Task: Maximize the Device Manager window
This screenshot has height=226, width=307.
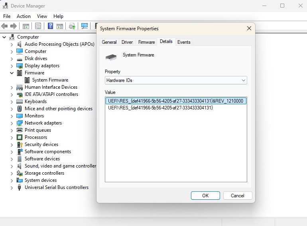Action: click(x=282, y=6)
